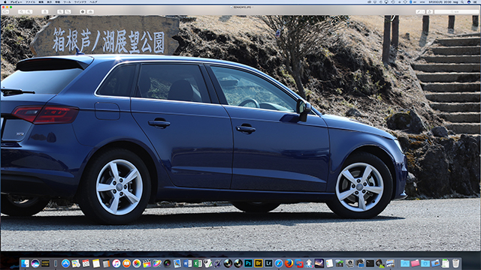The width and height of the screenshot is (481, 270).
Task: Click the Spotlight search icon in menu bar
Action: (462, 1)
